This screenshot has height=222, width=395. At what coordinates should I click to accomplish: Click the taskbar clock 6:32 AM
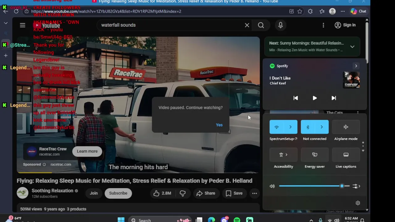pyautogui.click(x=351, y=218)
